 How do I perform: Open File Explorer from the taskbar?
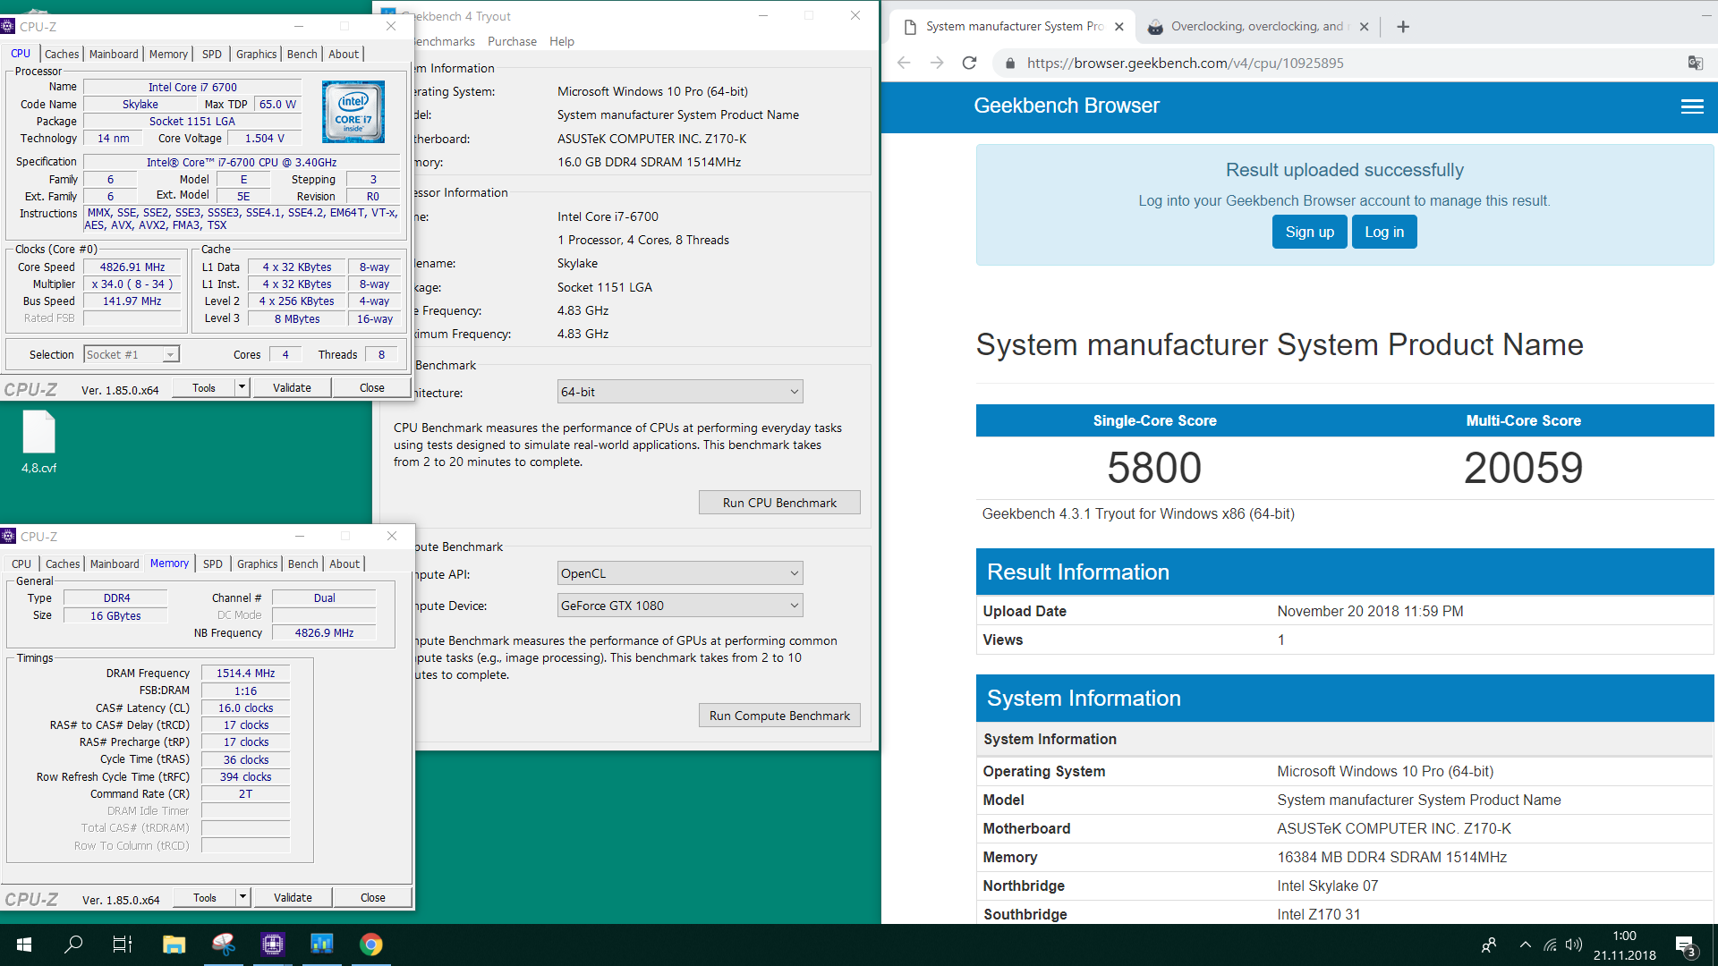(x=174, y=945)
